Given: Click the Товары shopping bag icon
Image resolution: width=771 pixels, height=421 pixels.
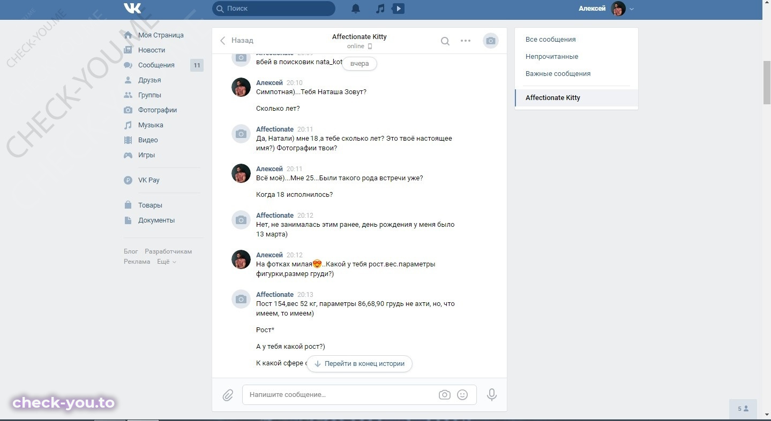Looking at the screenshot, I should pos(128,205).
